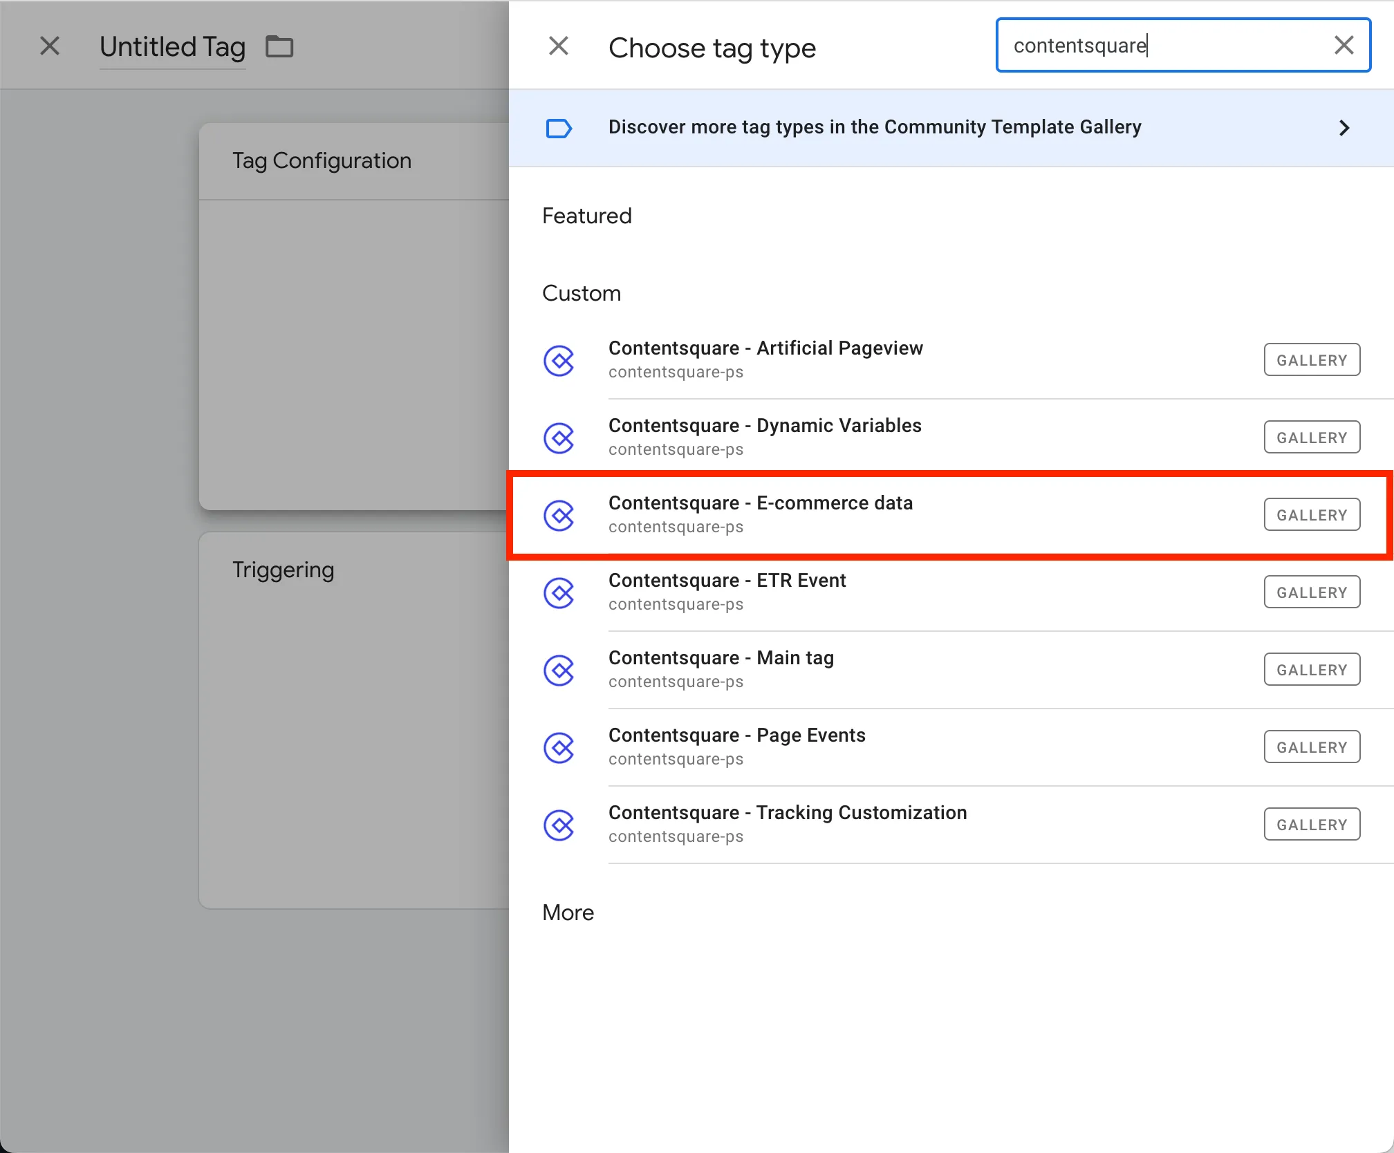
Task: Click the Contentsquare icon beside Tracking Customization
Action: click(x=559, y=825)
